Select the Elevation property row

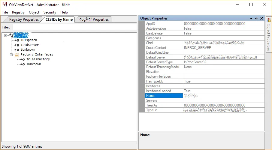205,72
